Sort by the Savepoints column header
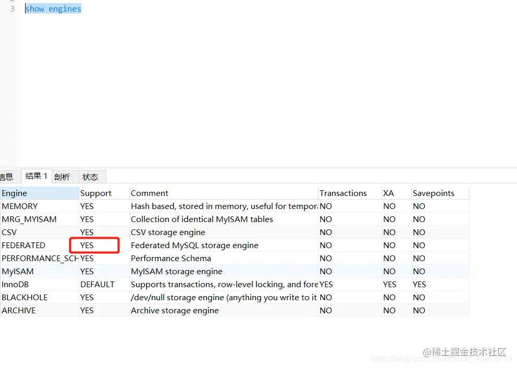 [x=440, y=193]
